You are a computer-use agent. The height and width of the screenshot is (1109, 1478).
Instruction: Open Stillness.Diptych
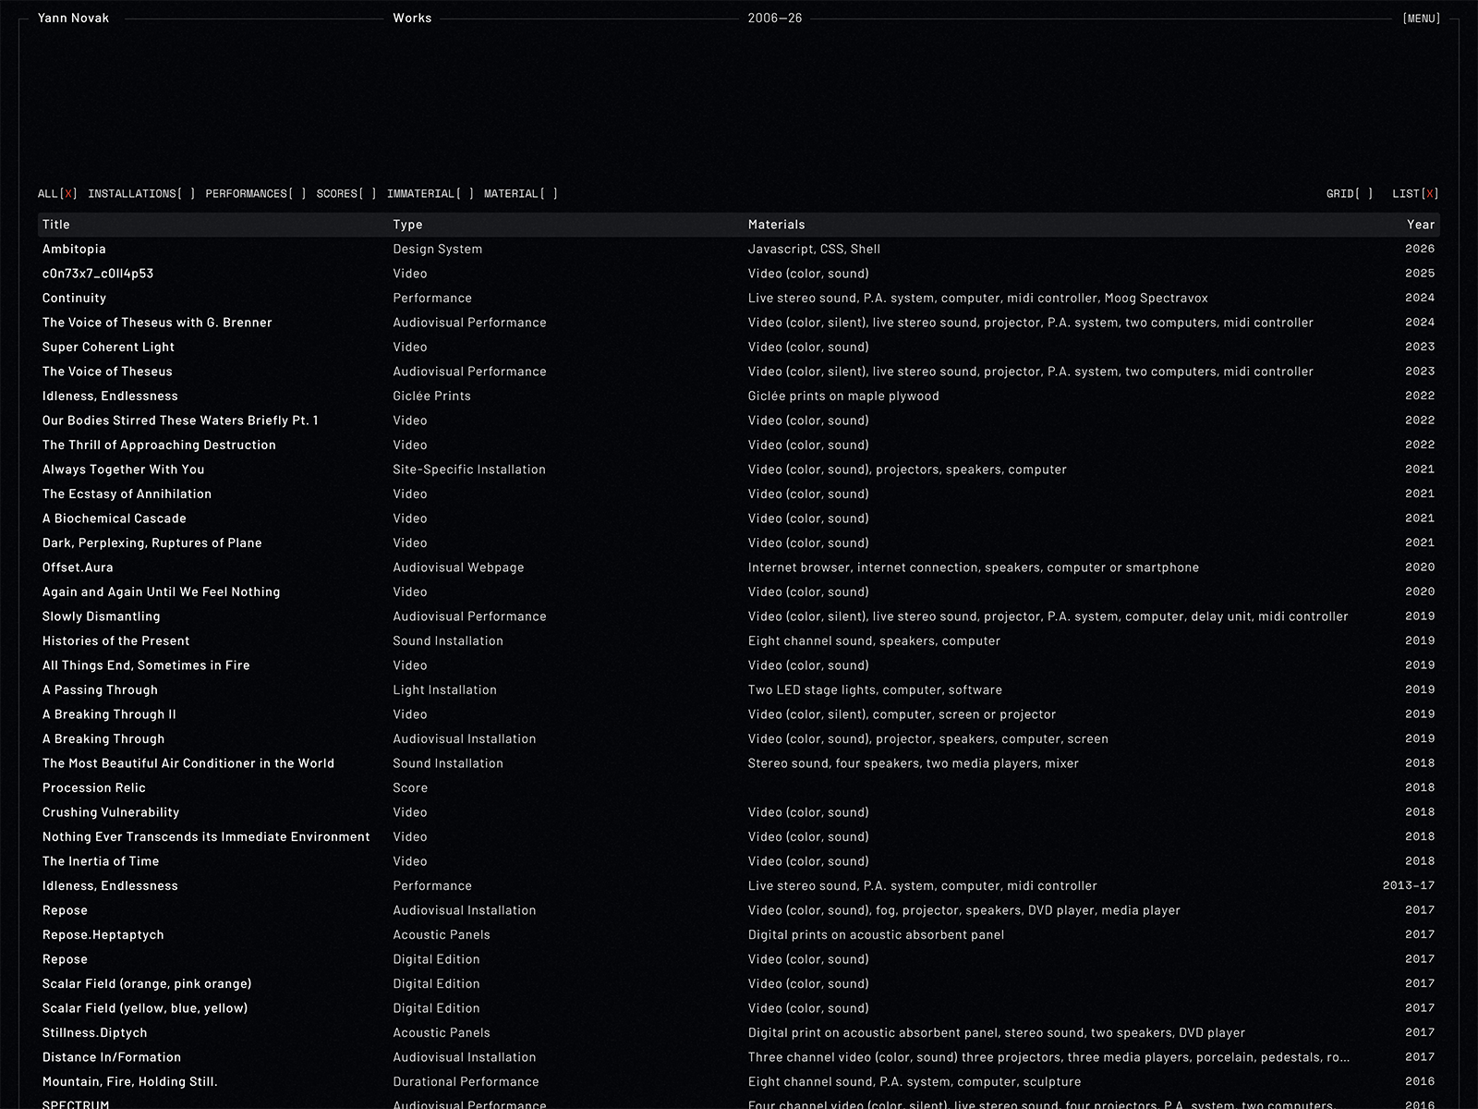click(95, 1033)
